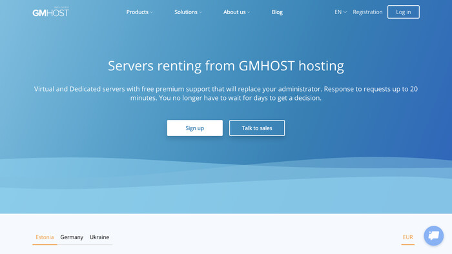Click the Sign up button
Screen dimensions: 452x254
point(195,128)
